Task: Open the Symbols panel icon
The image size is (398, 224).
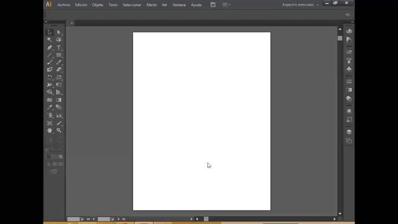Action: [x=349, y=69]
